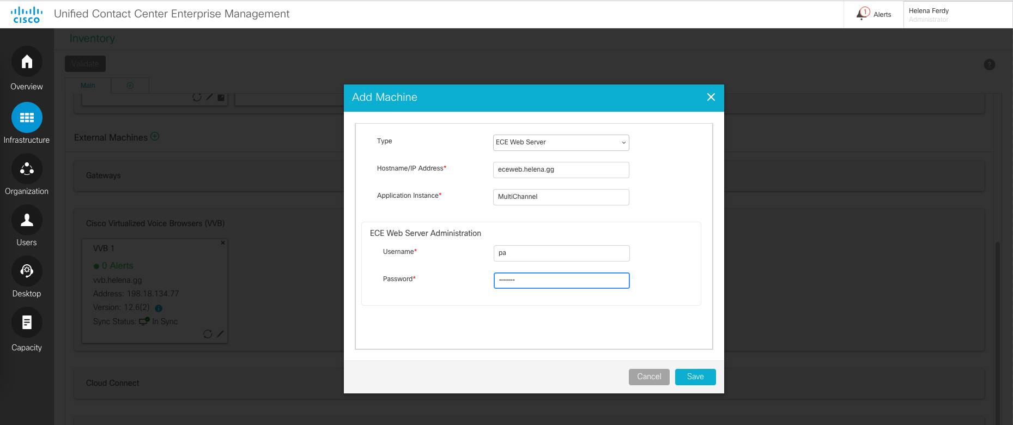Expand the Type dropdown
This screenshot has height=425, width=1013.
coord(561,143)
